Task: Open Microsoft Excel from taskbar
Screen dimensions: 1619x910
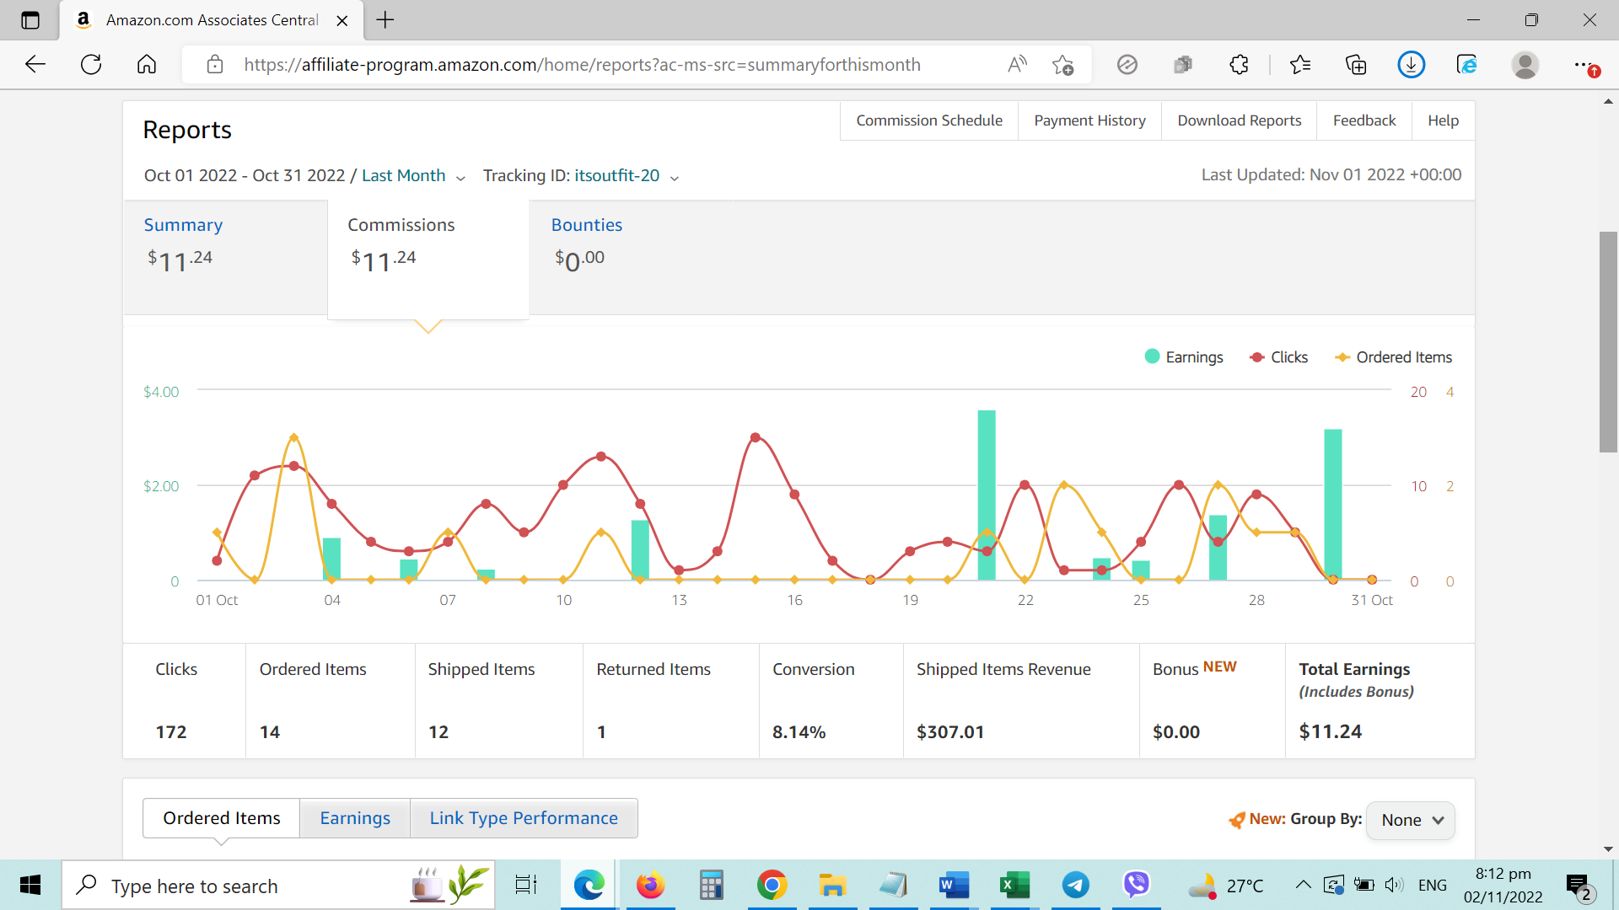Action: tap(1014, 885)
